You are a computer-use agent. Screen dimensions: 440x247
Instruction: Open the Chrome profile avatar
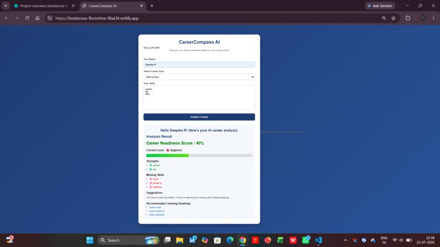coord(423,18)
